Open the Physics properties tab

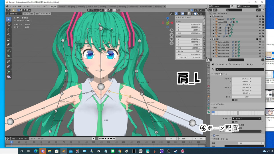coord(208,100)
